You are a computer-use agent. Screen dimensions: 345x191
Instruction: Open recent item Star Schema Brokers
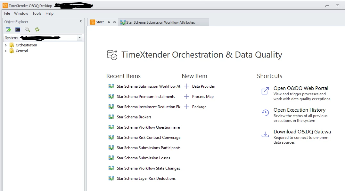pos(134,117)
